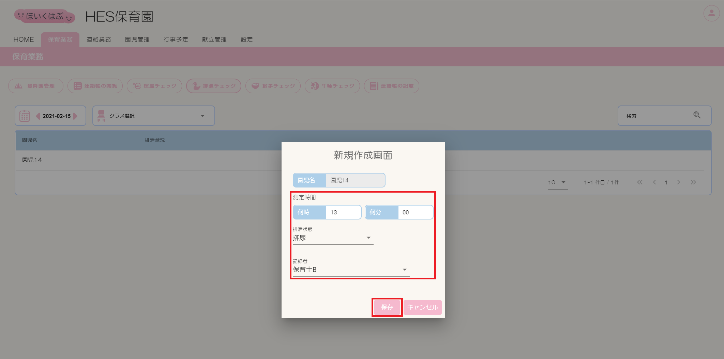
Task: Open the 排泄状態 dropdown showing 排尿
Action: 333,238
